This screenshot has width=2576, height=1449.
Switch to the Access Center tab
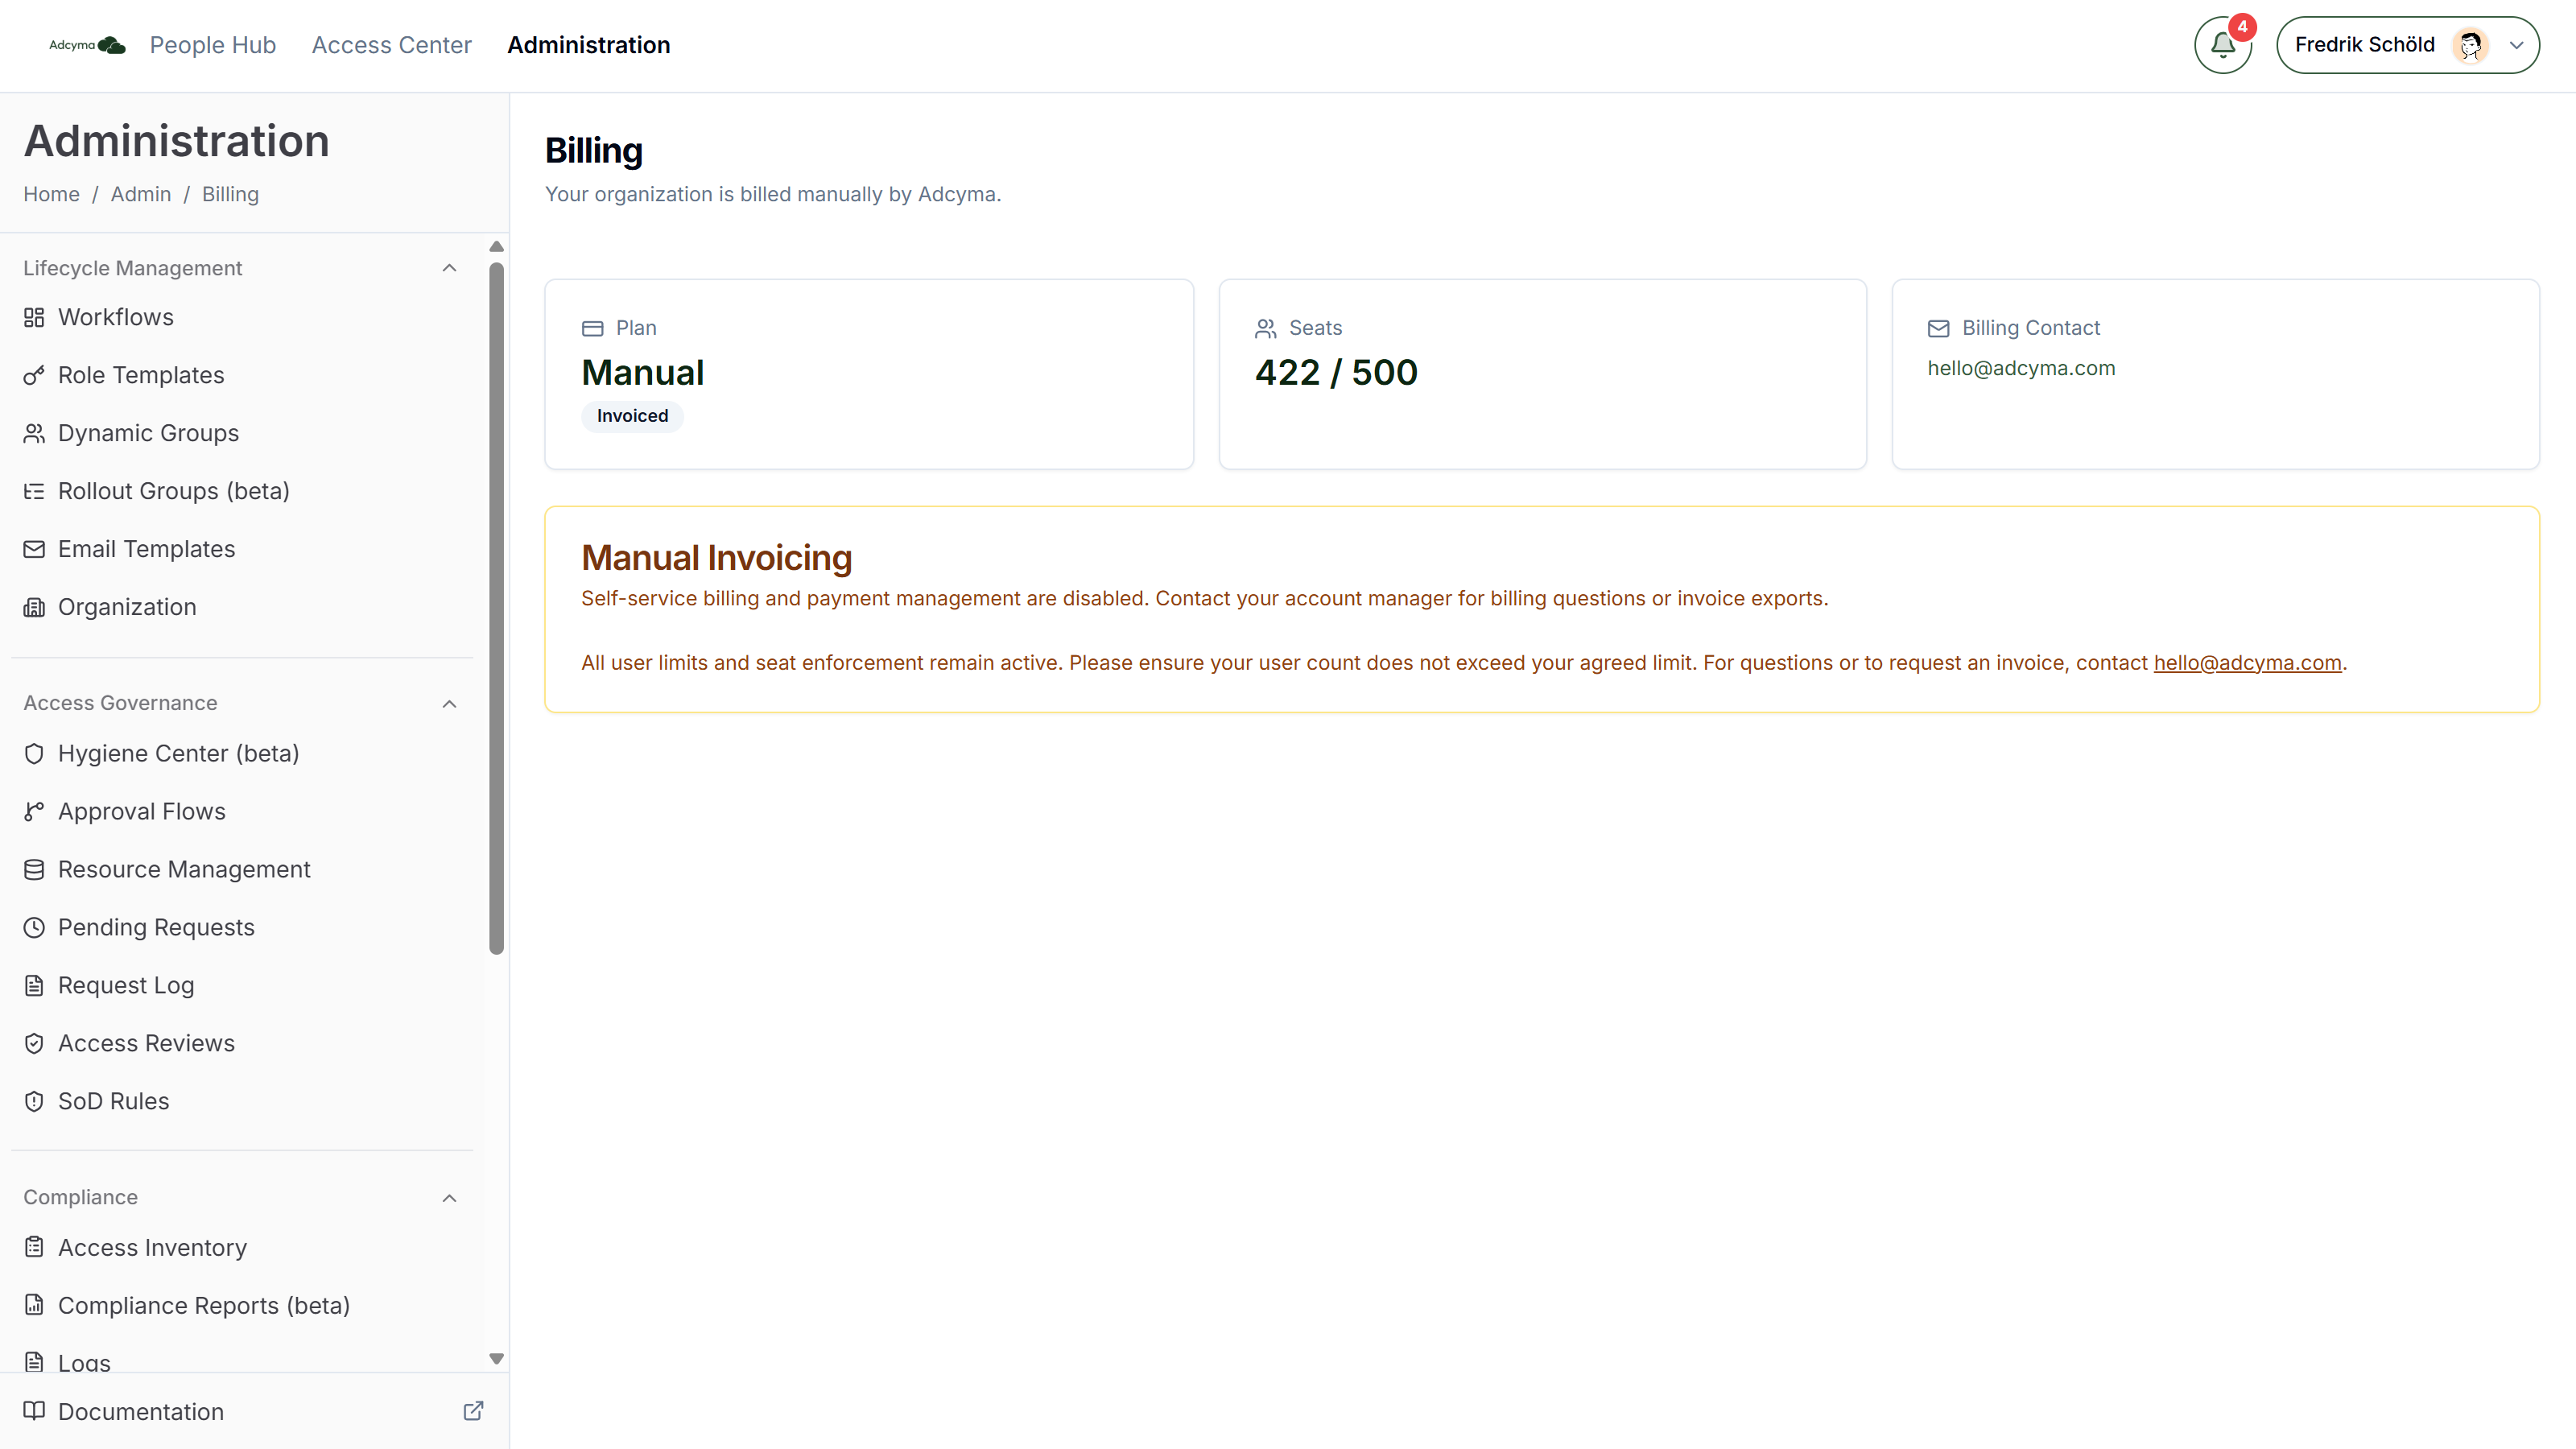pyautogui.click(x=391, y=45)
